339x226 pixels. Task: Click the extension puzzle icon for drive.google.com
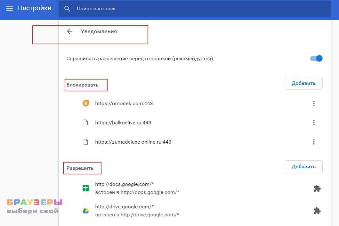click(317, 211)
